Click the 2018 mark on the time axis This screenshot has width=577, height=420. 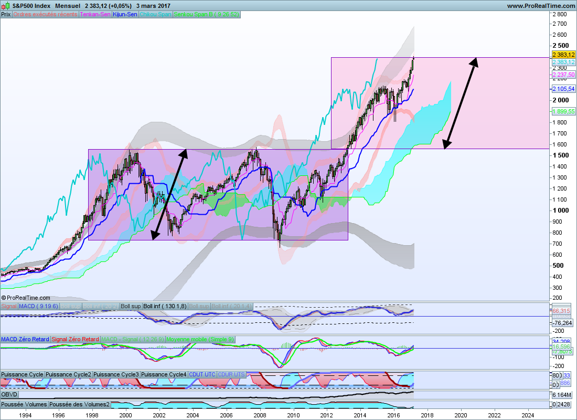427,415
